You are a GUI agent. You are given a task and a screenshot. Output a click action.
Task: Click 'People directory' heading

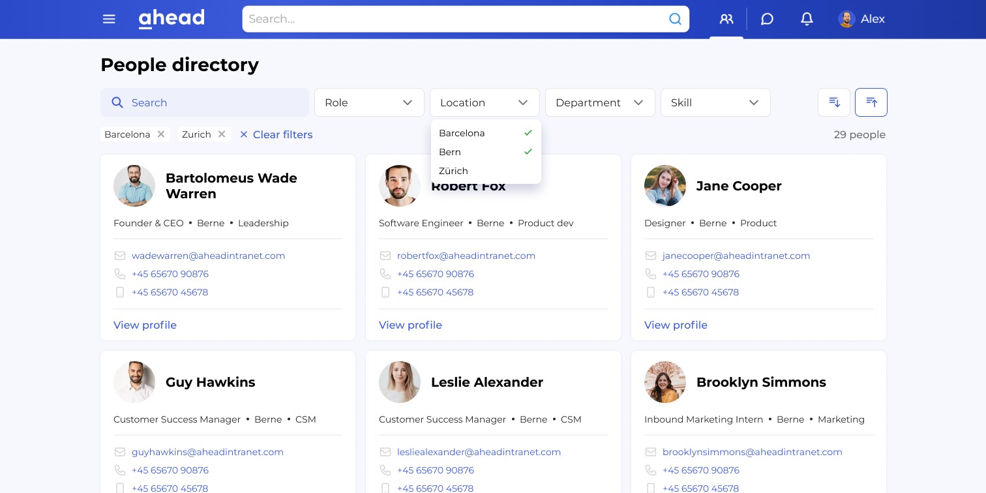(x=180, y=65)
